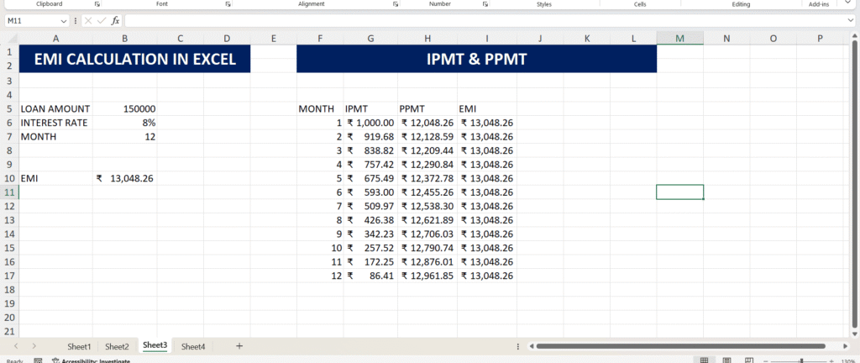Image resolution: width=860 pixels, height=363 pixels.
Task: Select the IPMT value 919.68
Action: tap(370, 136)
